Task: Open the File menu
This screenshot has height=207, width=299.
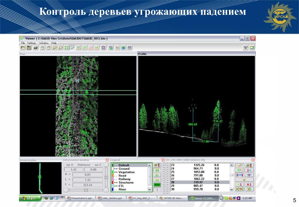Action: [23, 43]
